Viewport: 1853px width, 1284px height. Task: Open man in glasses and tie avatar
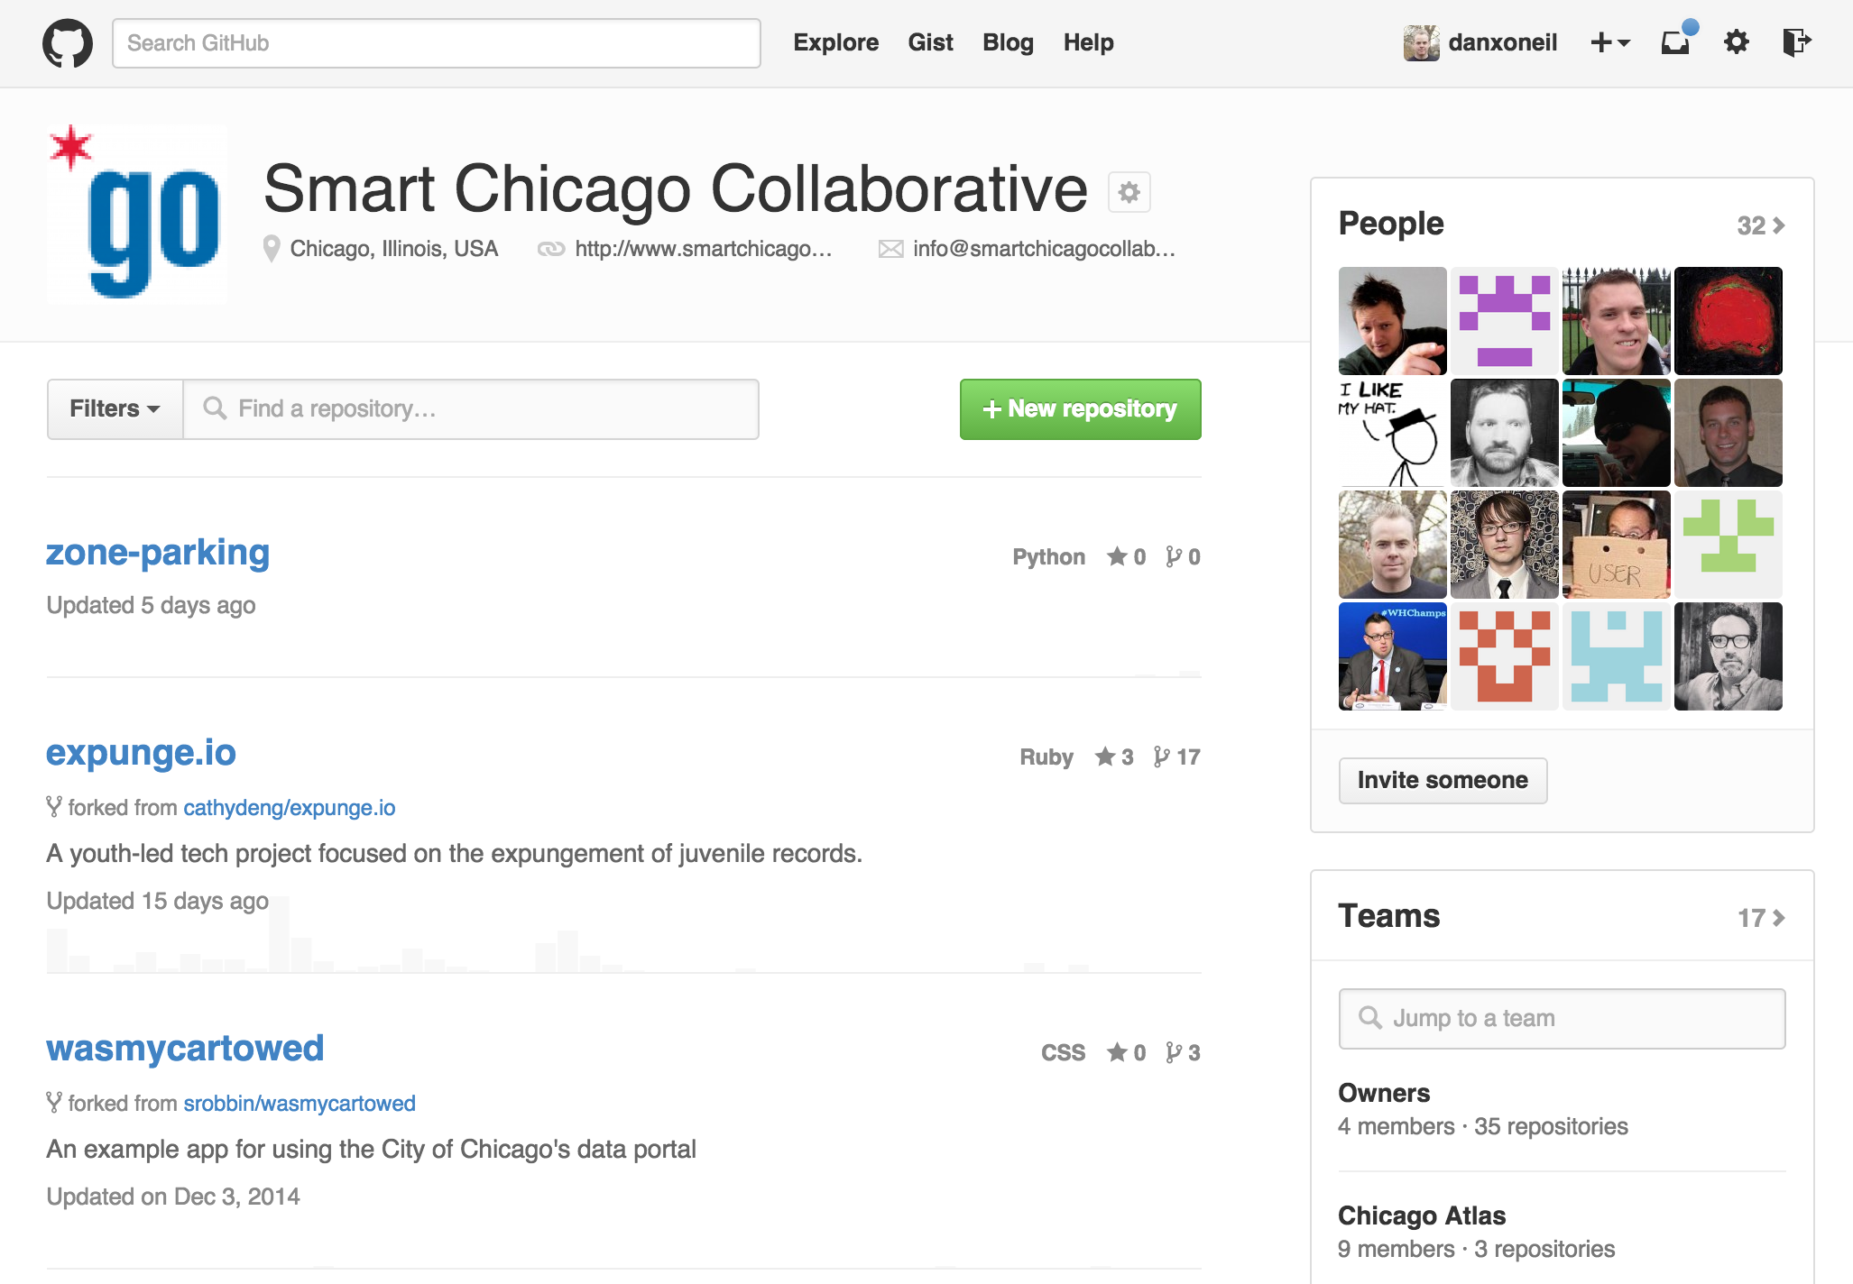click(1505, 545)
